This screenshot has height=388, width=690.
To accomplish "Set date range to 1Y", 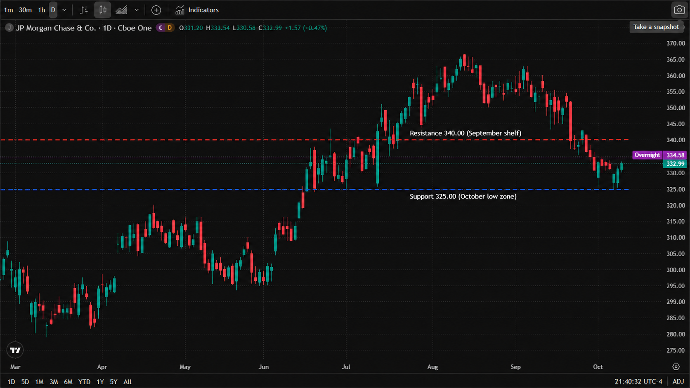I will click(100, 382).
